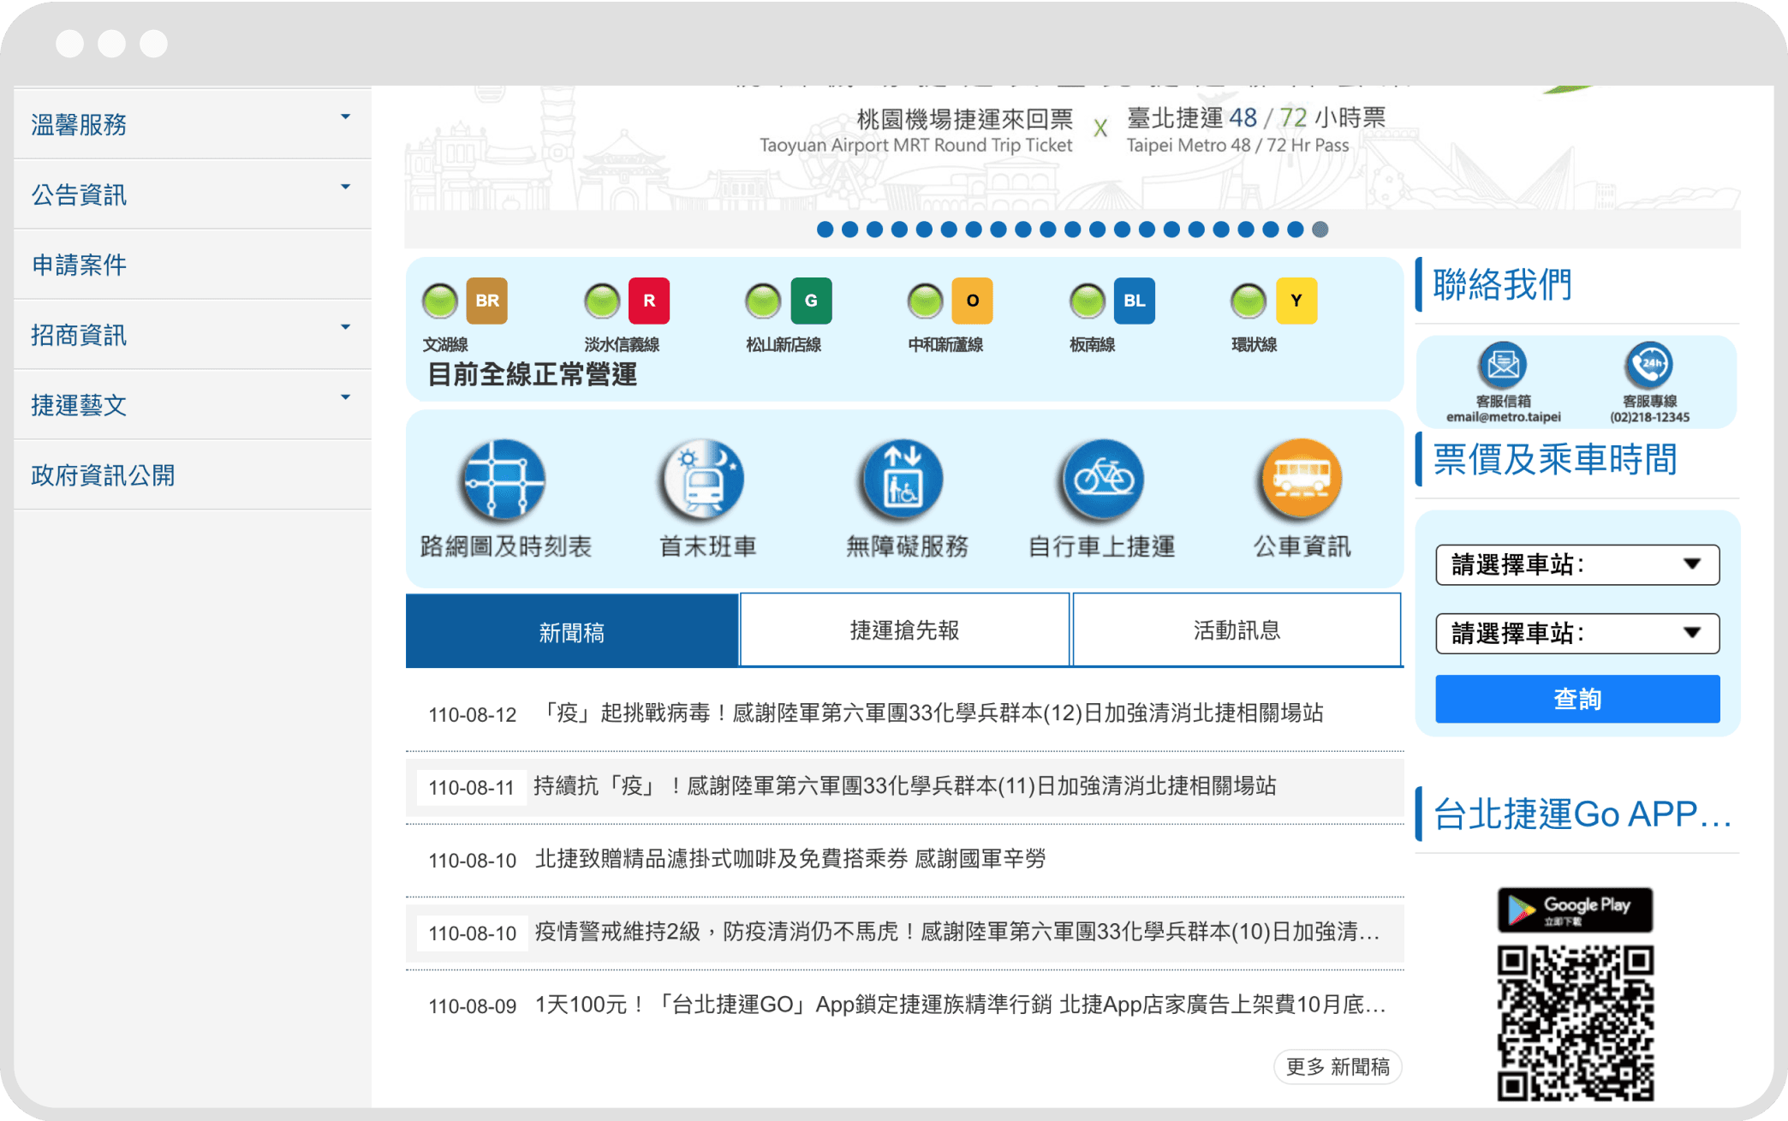Click the green status light for 環狀線

(x=1249, y=301)
